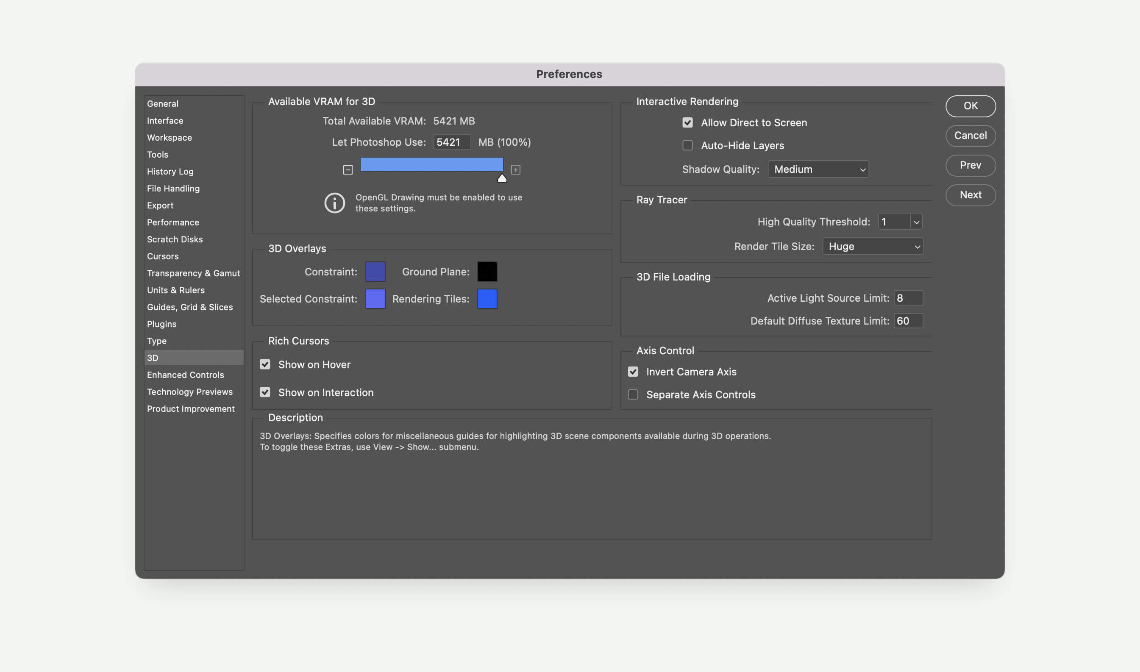Enable Separate Axis Controls checkbox

tap(633, 394)
